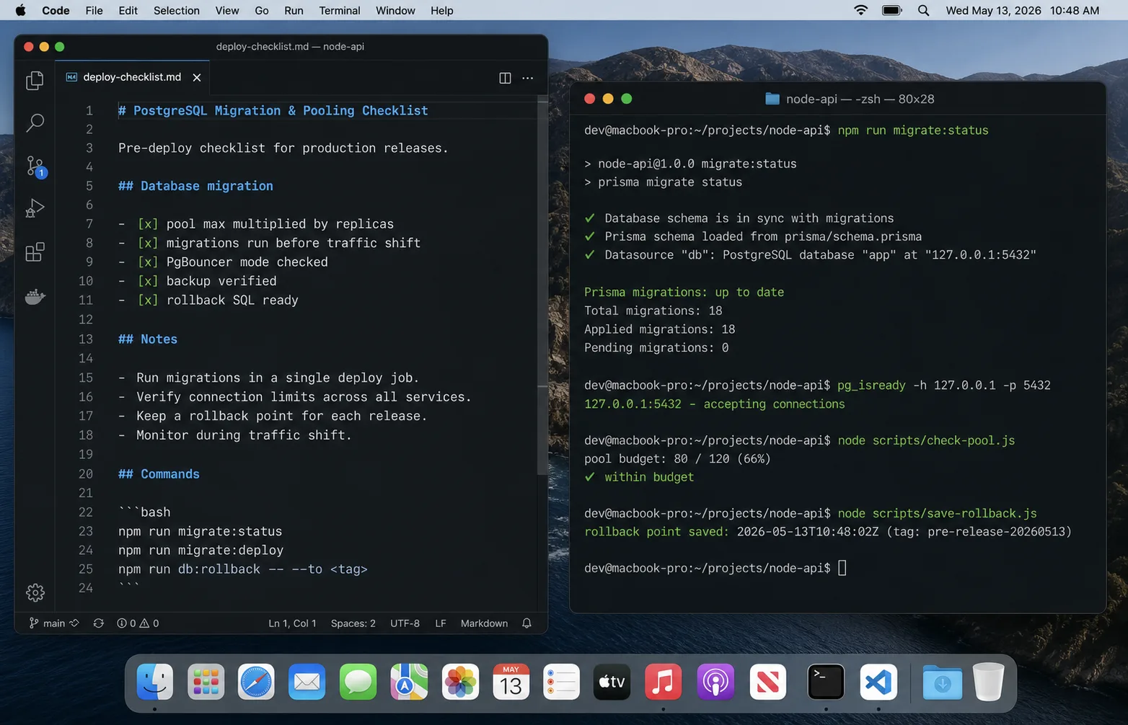
Task: Click the terminal prompt cursor in node-api window
Action: [x=842, y=569]
